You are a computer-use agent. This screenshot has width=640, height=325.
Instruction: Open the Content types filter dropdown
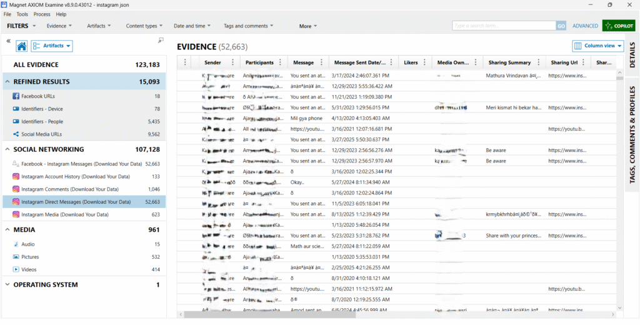(144, 26)
